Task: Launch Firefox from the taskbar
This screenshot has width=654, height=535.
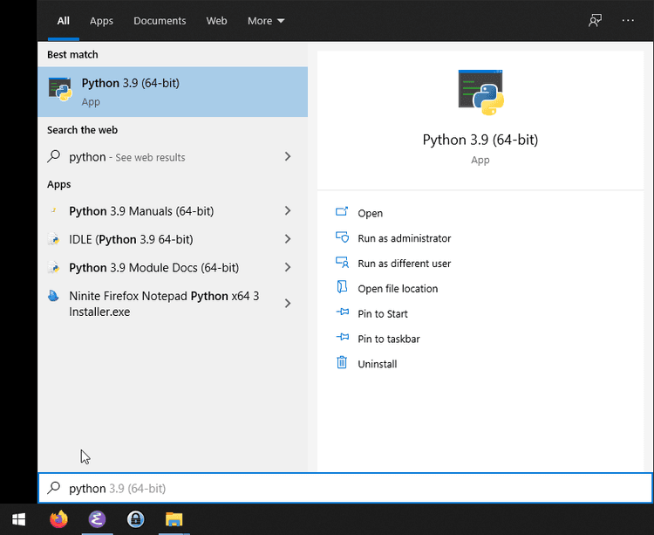Action: (x=58, y=519)
